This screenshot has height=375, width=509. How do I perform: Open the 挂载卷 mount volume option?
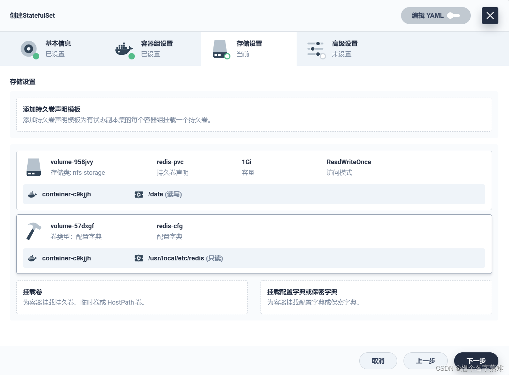(132, 297)
